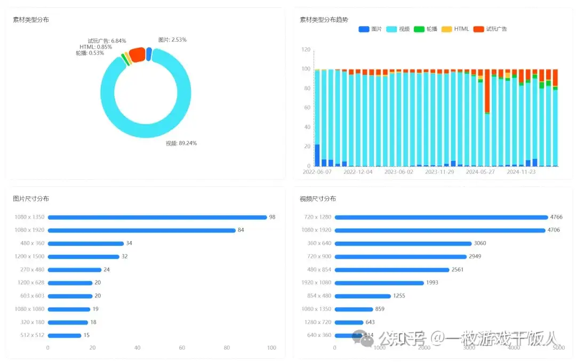
Task: Click the 2022-06-07 date axis label
Action: pyautogui.click(x=317, y=172)
